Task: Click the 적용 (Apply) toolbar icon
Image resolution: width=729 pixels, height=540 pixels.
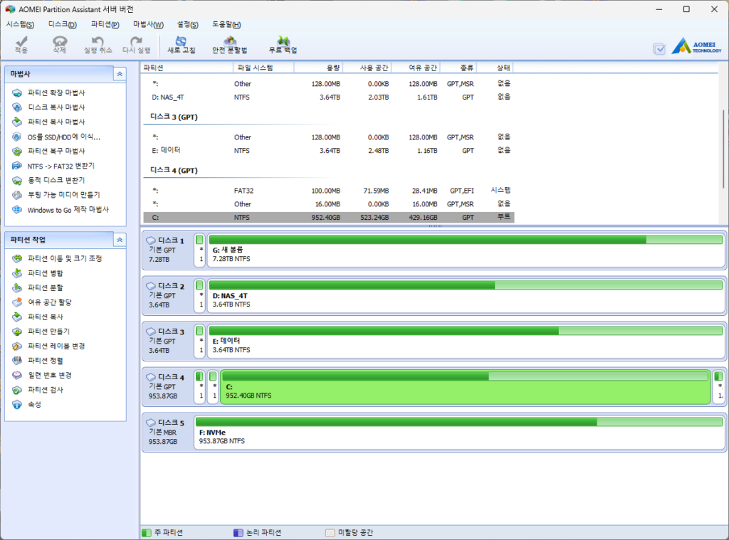Action: point(21,45)
